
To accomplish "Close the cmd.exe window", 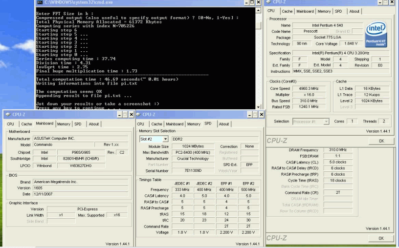I will 258,2.
